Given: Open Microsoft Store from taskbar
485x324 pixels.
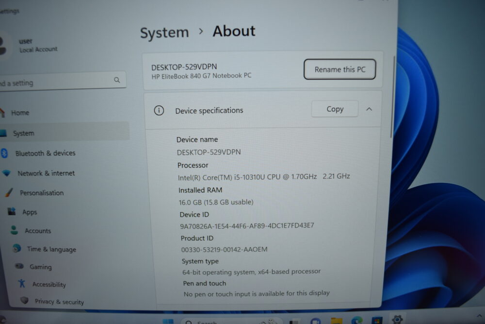Looking at the screenshot, I should click(x=377, y=320).
